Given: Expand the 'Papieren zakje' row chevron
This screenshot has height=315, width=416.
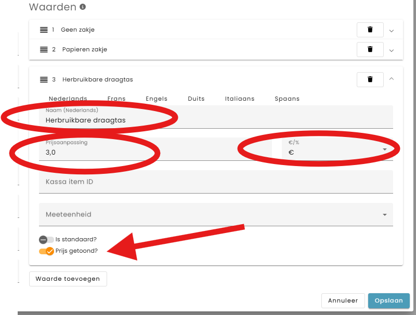Looking at the screenshot, I should coord(392,50).
